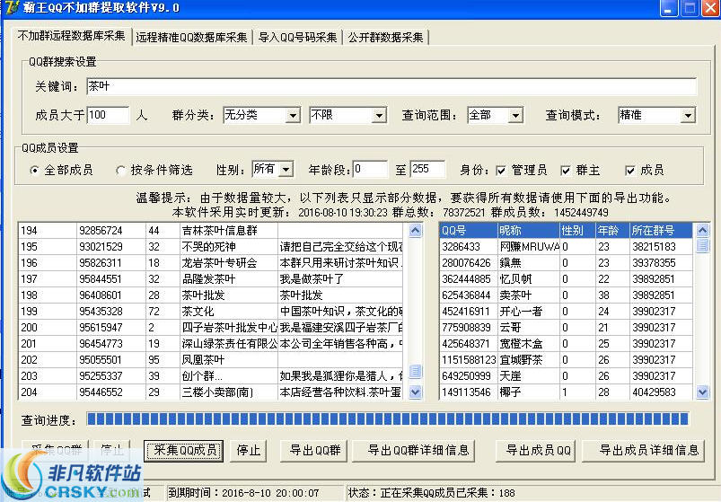Select group row 品隆发茶叶
This screenshot has width=721, height=502.
[211, 278]
